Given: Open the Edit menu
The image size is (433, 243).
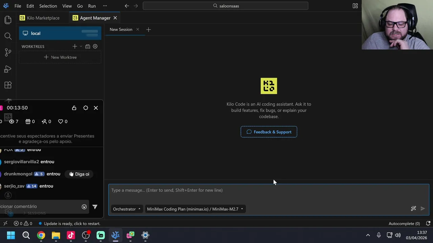Looking at the screenshot, I should [x=30, y=6].
